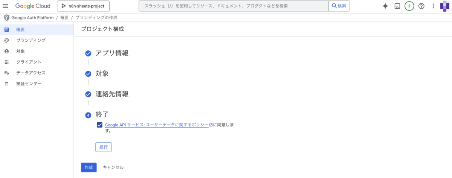
Task: Click the 対象 person sidebar icon
Action: tap(6, 51)
